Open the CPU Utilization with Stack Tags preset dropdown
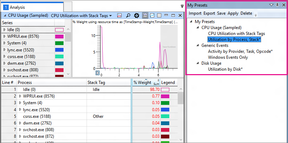The image size is (288, 143). pyautogui.click(x=110, y=16)
